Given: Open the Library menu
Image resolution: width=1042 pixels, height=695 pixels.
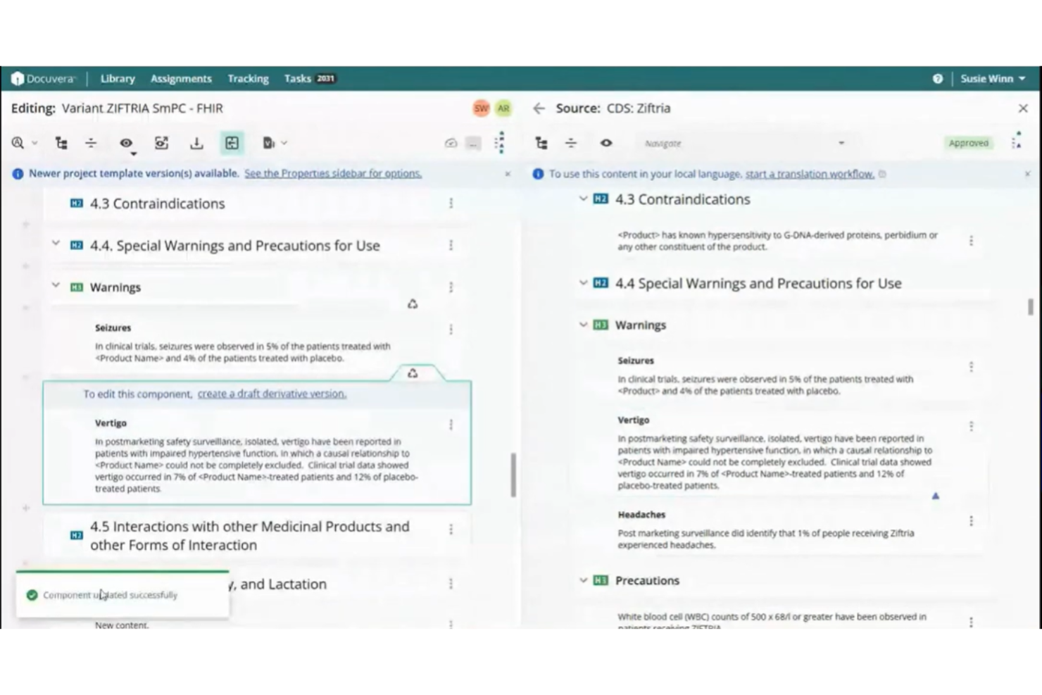Looking at the screenshot, I should (118, 79).
